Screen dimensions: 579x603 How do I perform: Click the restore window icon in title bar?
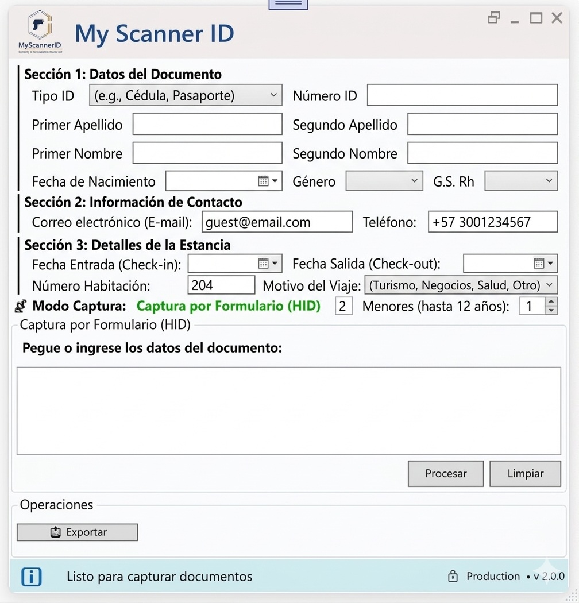point(493,18)
